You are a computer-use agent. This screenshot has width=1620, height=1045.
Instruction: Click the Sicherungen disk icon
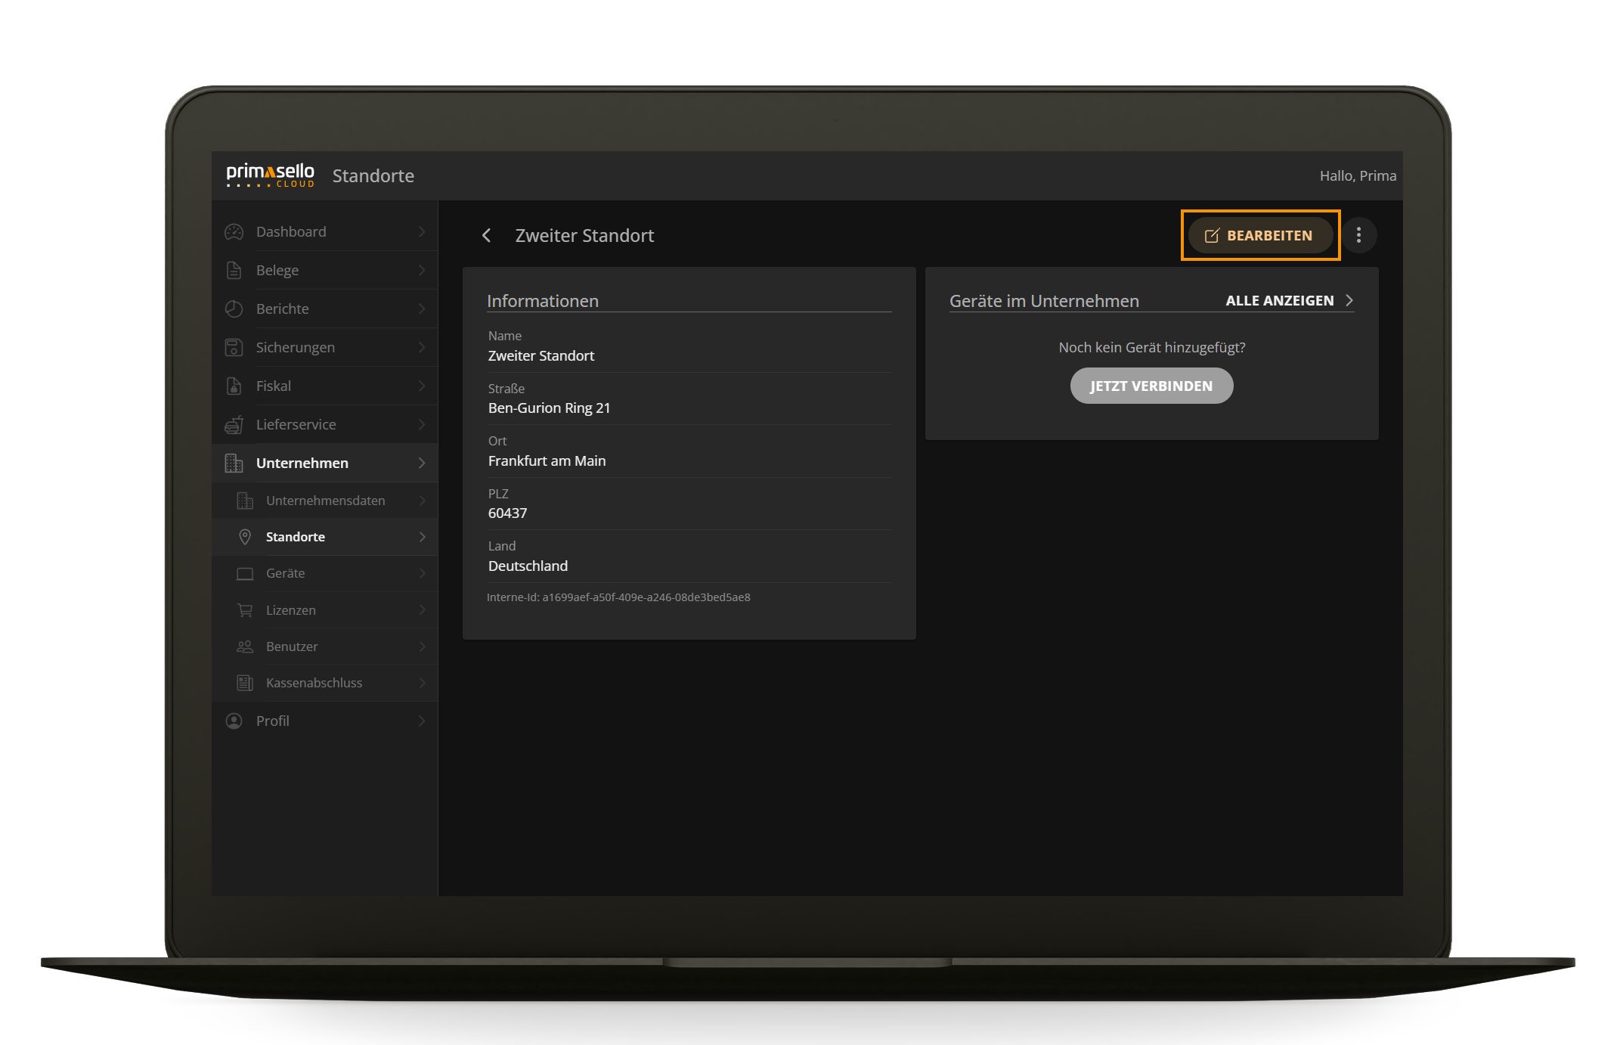pos(234,347)
